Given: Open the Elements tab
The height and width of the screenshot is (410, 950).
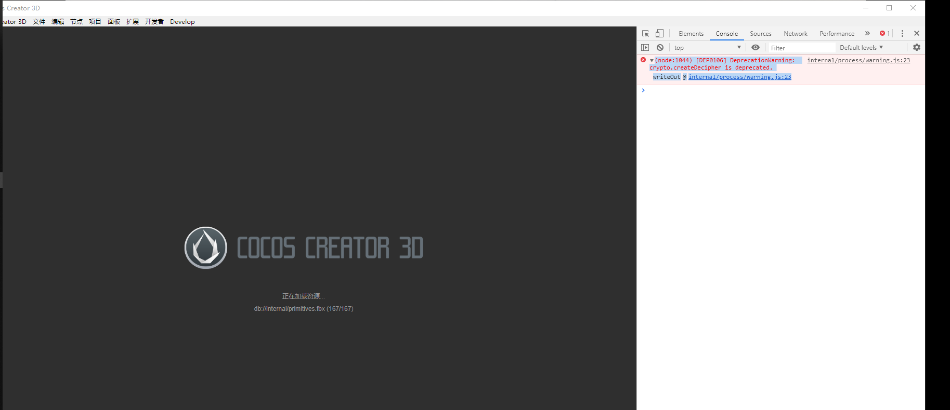Looking at the screenshot, I should [691, 34].
